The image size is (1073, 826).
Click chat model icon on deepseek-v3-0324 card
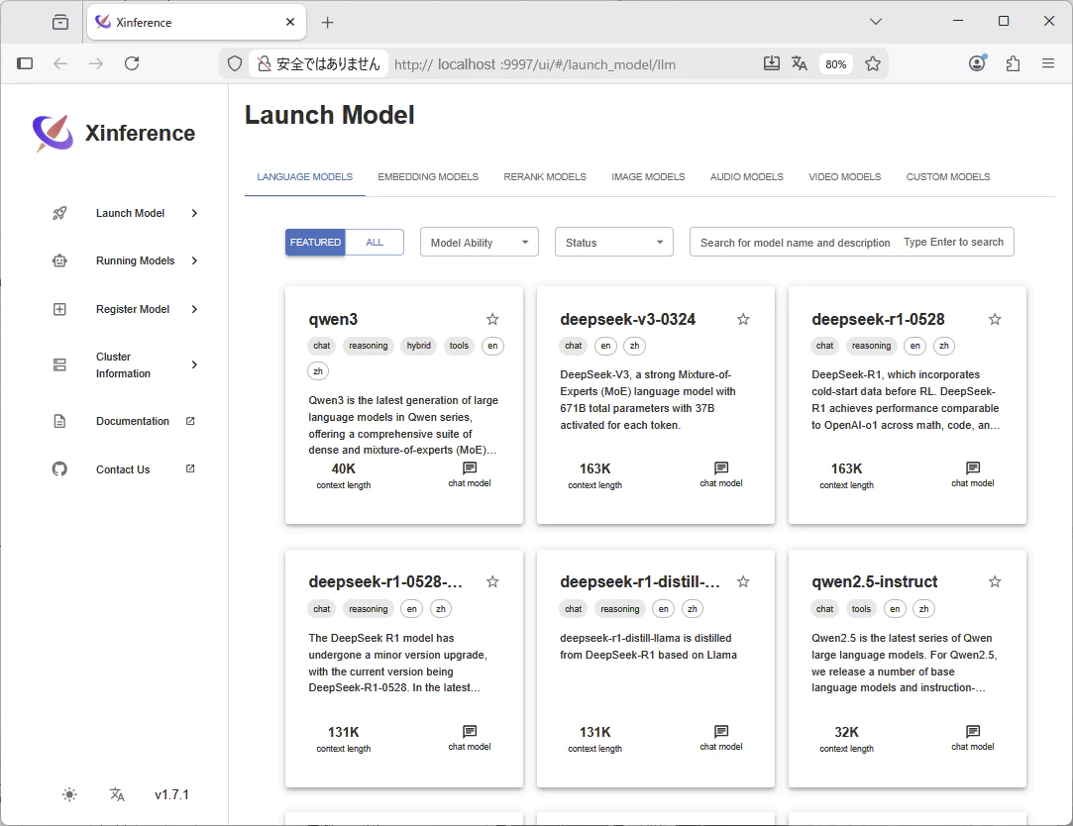click(721, 468)
